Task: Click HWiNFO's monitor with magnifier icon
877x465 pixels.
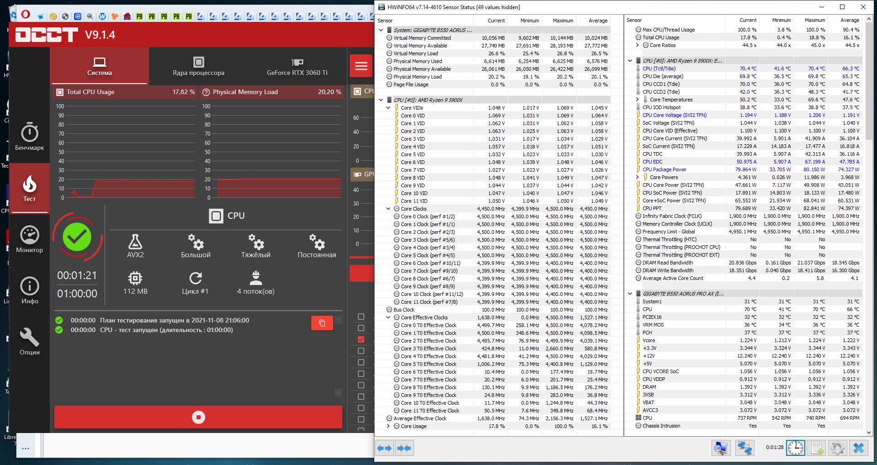Action: [x=721, y=448]
